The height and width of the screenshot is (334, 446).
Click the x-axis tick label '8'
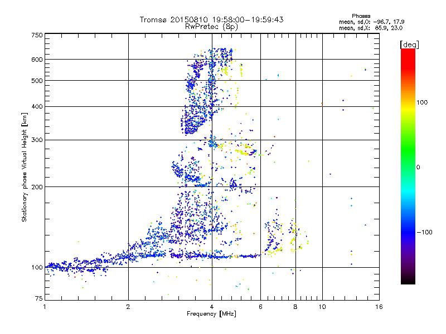coord(295,307)
